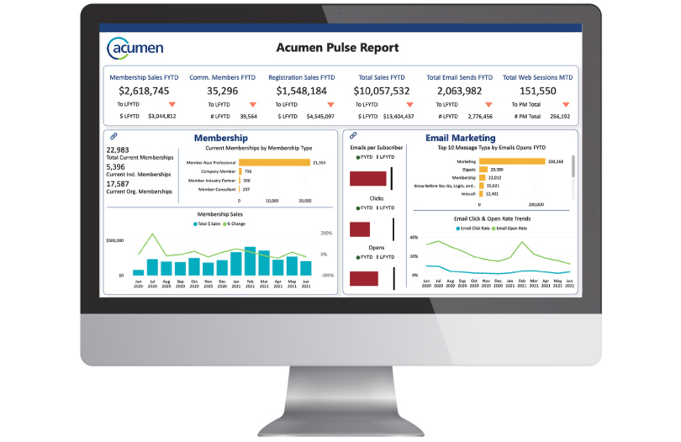This screenshot has width=681, height=442.
Task: Click the Member Industry Partner label
Action: [x=211, y=181]
